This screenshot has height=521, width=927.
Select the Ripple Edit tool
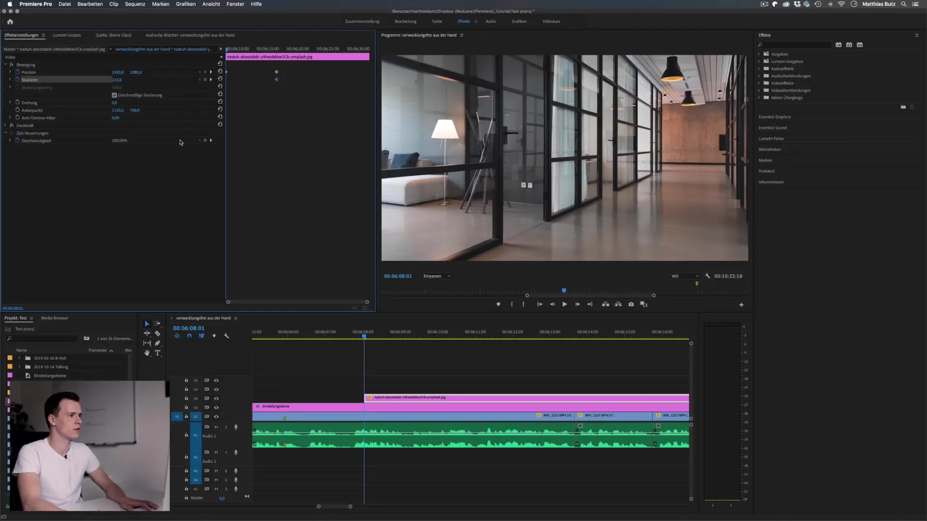tap(147, 333)
